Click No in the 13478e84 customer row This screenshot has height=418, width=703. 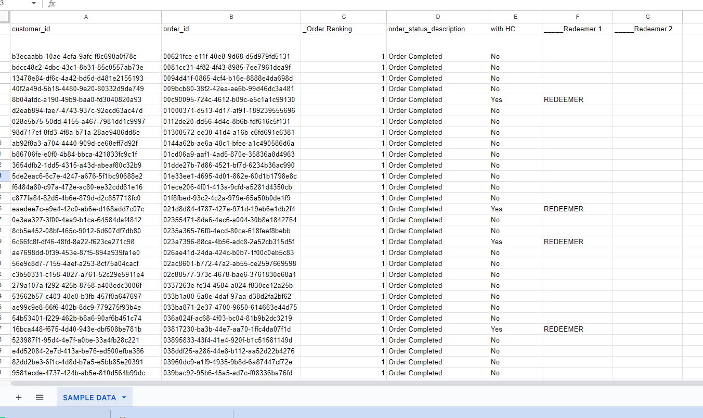pos(515,78)
